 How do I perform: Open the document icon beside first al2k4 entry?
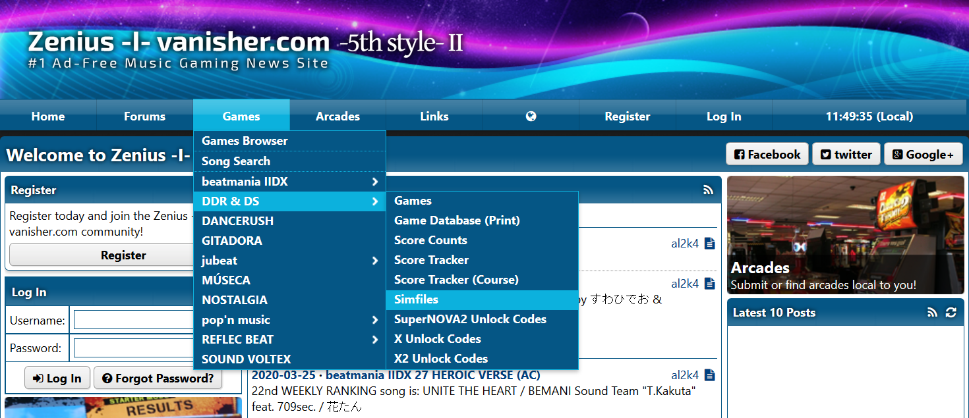coord(710,244)
